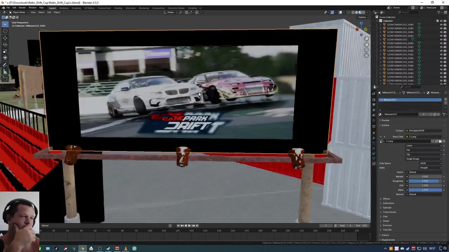The image size is (449, 252).
Task: Open Object Mode dropdown
Action: pyautogui.click(x=19, y=12)
